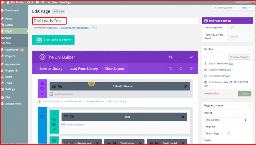Screen dimensions: 256x145
Task: Edit the permalink slug
Action: 93,28
